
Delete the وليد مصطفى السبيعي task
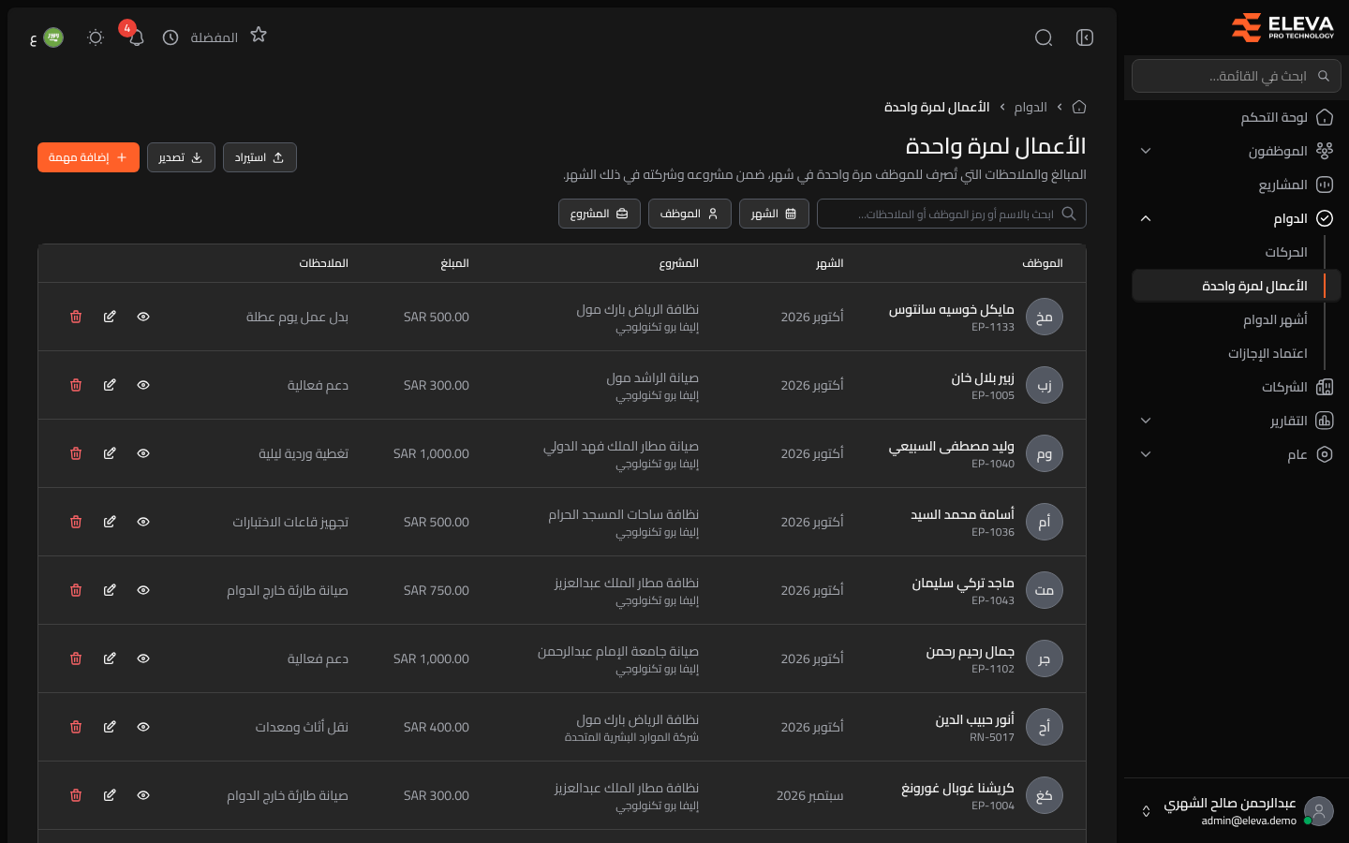pyautogui.click(x=76, y=453)
